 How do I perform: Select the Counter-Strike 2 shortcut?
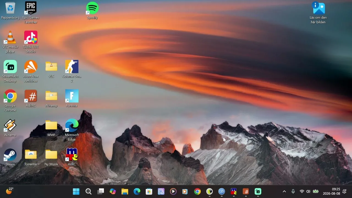point(72,71)
